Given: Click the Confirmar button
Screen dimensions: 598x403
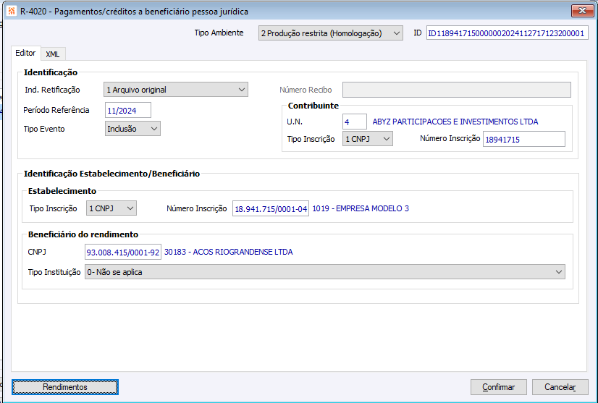Looking at the screenshot, I should click(499, 387).
